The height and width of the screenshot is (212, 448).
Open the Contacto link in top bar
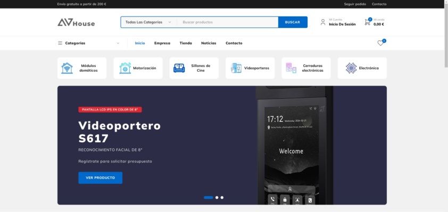click(x=379, y=4)
